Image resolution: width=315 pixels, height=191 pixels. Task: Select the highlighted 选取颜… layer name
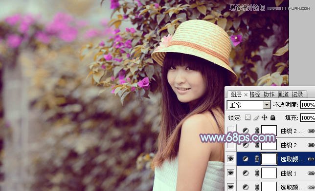292,159
